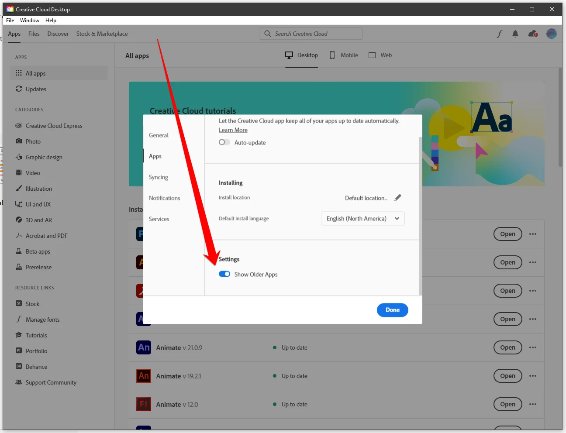This screenshot has height=433, width=566.
Task: Click the fonts icon in header
Action: (500, 34)
